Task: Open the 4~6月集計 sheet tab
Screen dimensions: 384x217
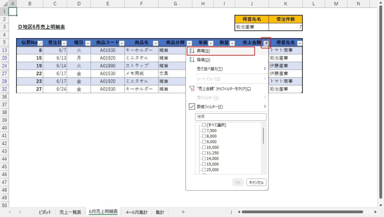Action: [x=136, y=212]
